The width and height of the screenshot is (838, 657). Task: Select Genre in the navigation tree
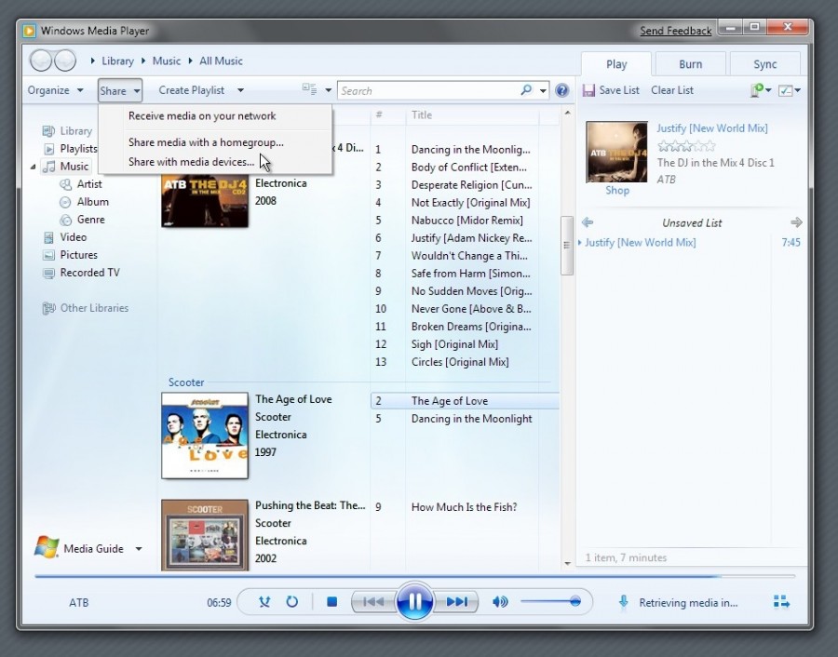[91, 219]
